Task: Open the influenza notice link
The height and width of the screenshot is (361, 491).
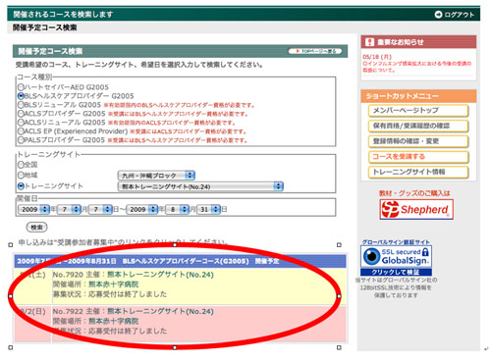Action: tap(417, 67)
